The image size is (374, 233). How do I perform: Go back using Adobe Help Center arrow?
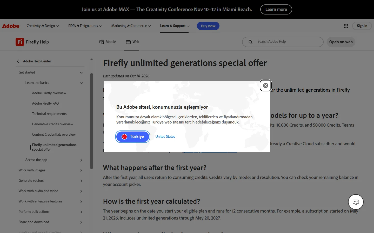point(18,61)
